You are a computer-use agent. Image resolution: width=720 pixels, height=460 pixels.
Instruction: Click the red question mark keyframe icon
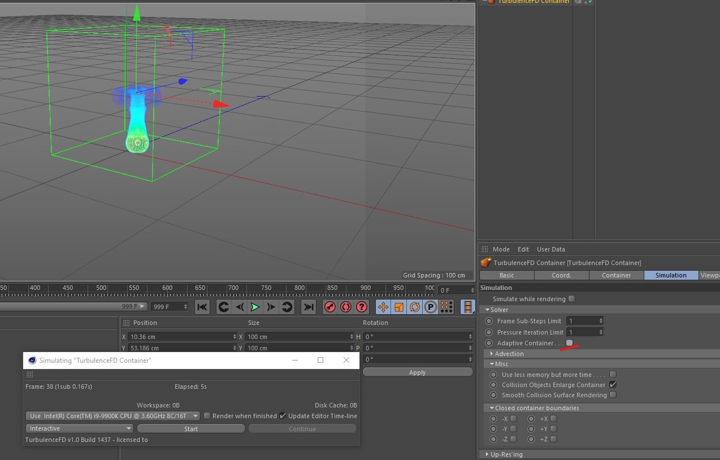(x=362, y=307)
